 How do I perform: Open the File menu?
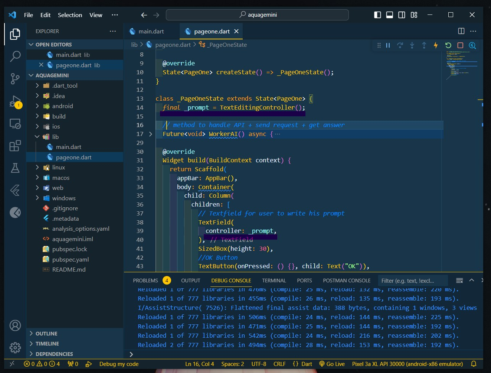click(29, 15)
